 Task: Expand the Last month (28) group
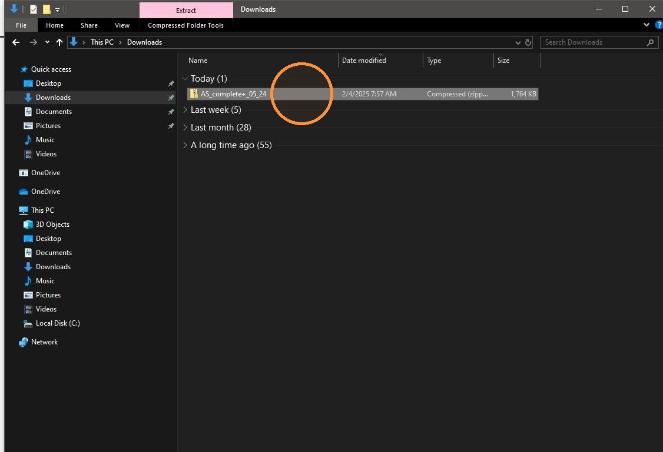point(185,128)
